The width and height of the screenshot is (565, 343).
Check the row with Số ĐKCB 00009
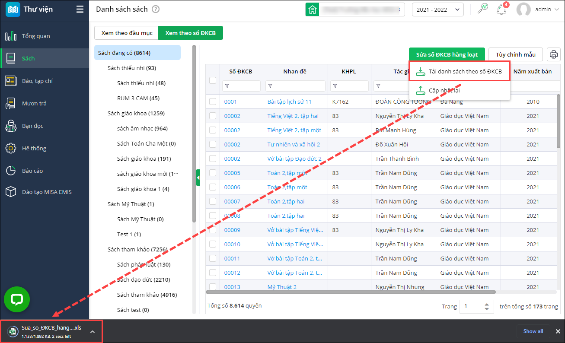(213, 230)
